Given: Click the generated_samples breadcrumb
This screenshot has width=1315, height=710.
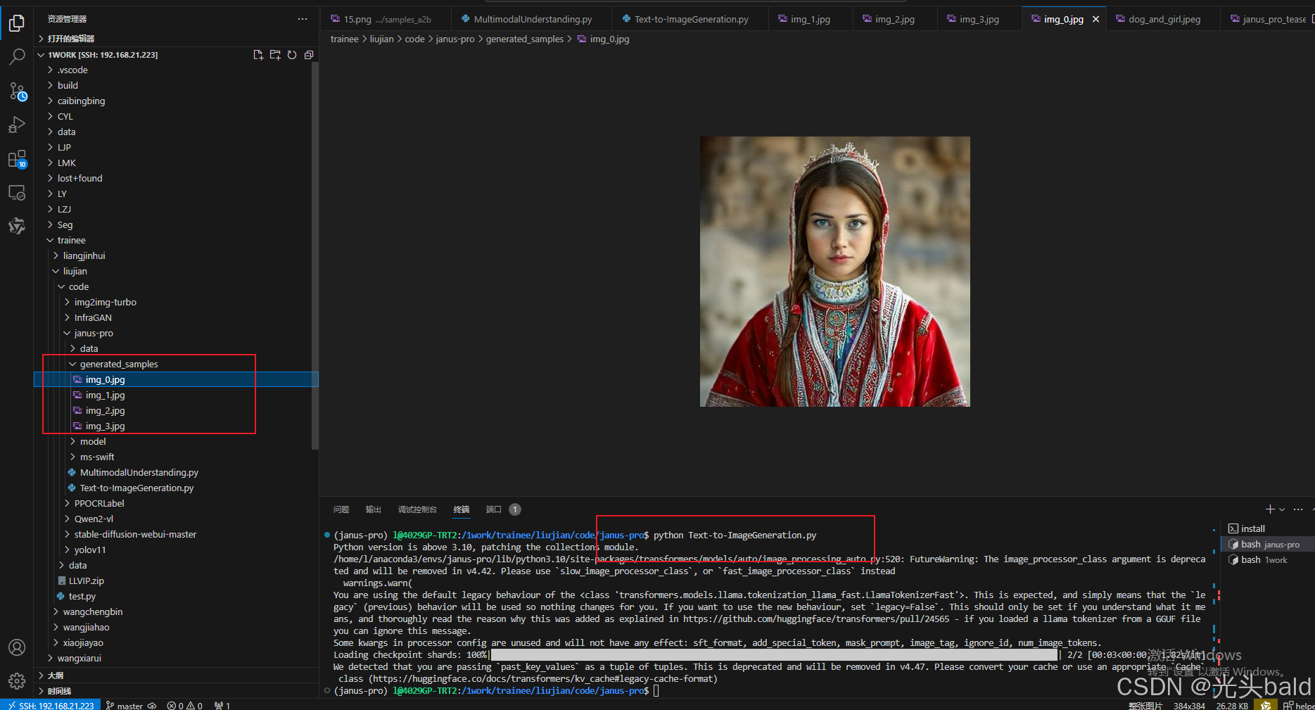Looking at the screenshot, I should tap(525, 39).
